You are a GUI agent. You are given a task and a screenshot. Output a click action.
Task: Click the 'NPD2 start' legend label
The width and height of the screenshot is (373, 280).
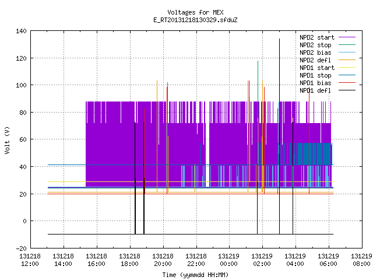317,37
